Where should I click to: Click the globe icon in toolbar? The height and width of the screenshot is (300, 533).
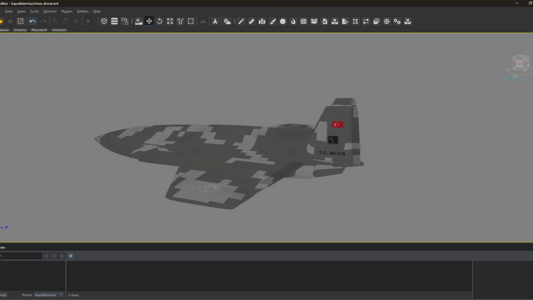(x=387, y=21)
